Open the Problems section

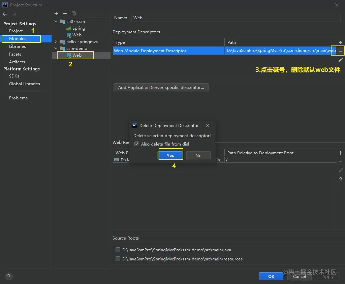pyautogui.click(x=18, y=98)
